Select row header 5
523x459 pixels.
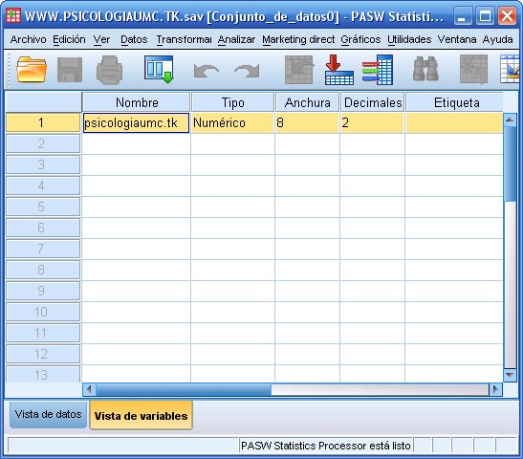(x=43, y=207)
